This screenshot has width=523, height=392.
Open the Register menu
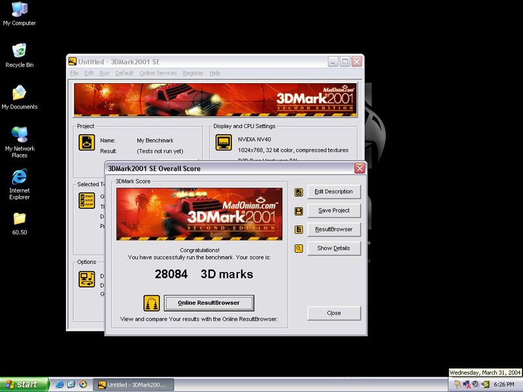click(x=193, y=73)
